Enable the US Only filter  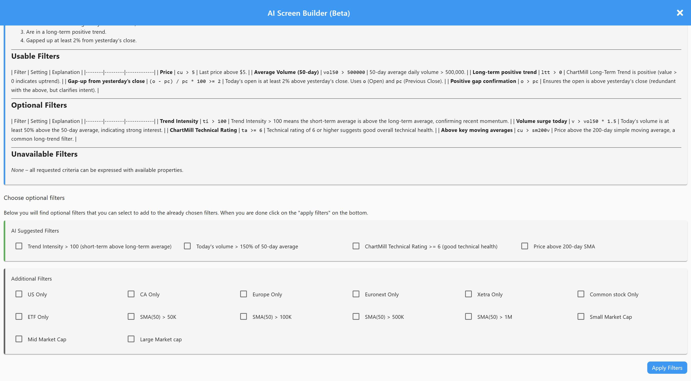[x=19, y=294]
